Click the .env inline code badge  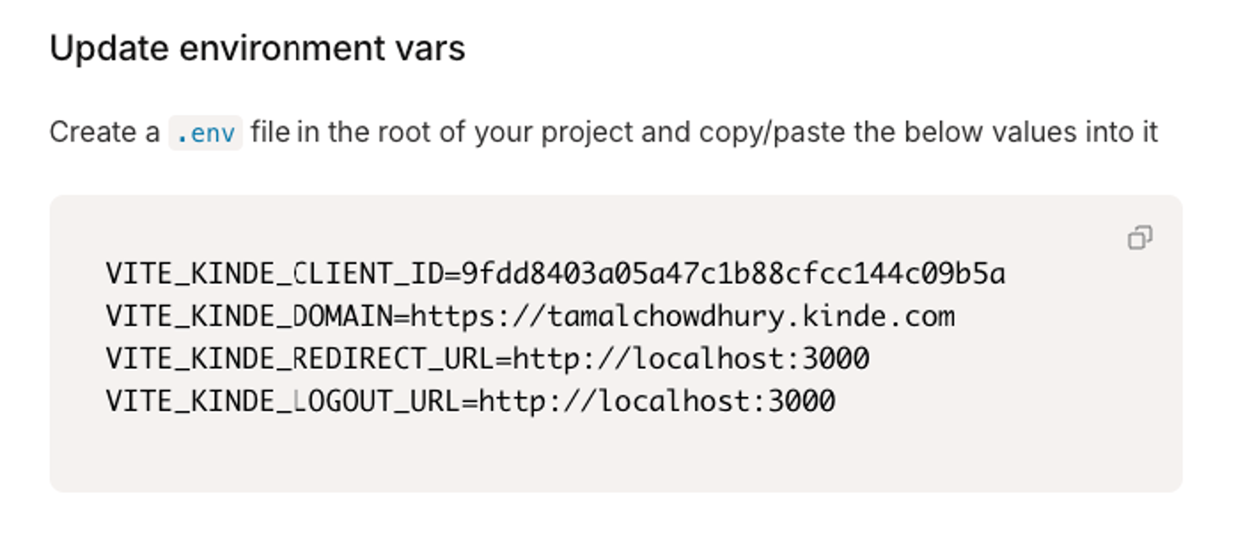tap(206, 133)
